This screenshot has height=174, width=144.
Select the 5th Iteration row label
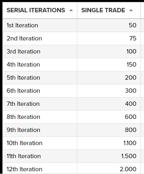23,78
